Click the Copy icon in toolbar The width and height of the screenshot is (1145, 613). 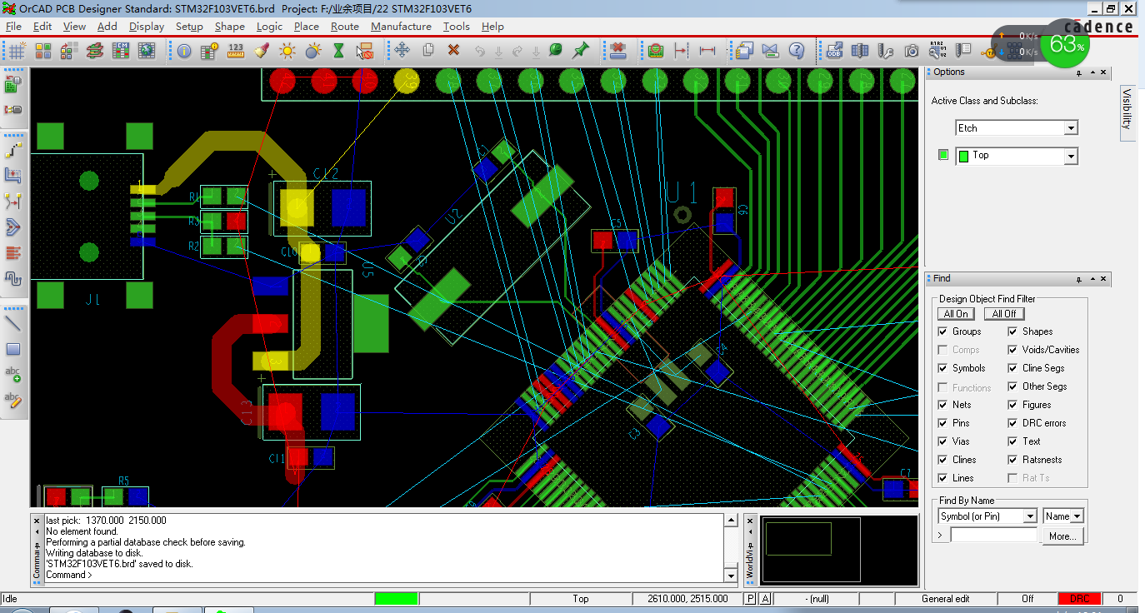click(x=428, y=51)
